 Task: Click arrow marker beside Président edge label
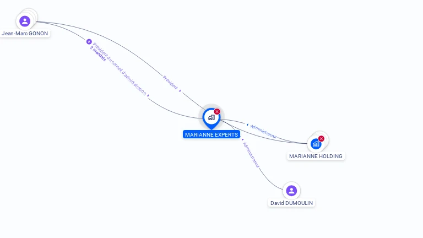(180, 91)
